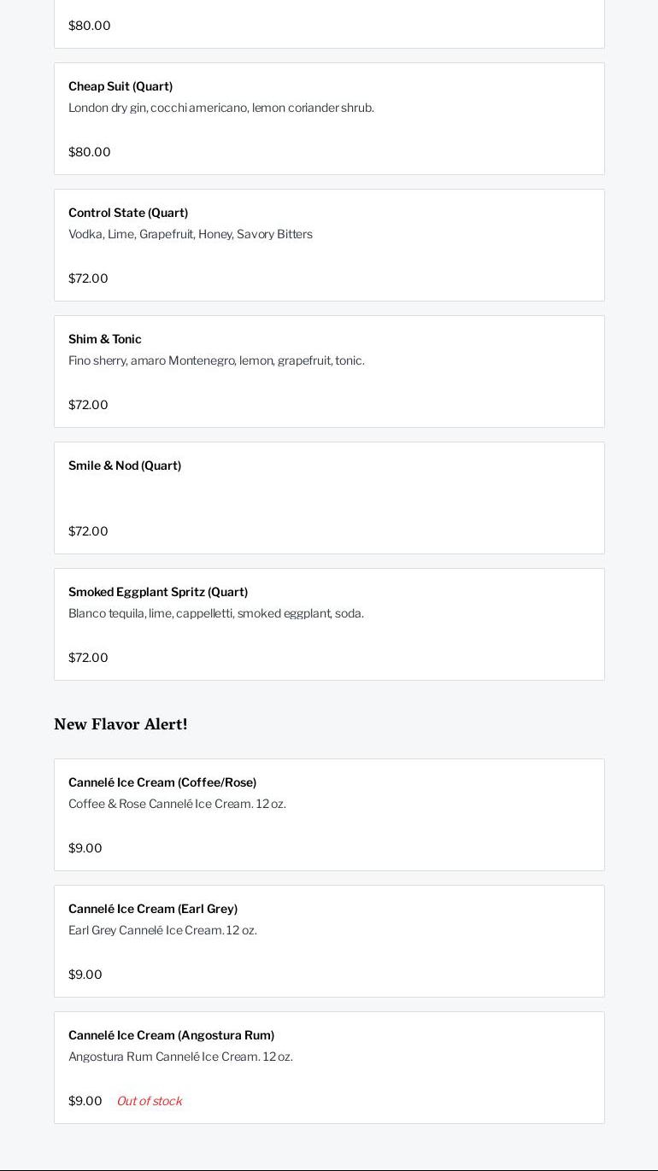The image size is (658, 1171).
Task: Click the Earl Grey Cannelé $9.00 price
Action: [85, 975]
